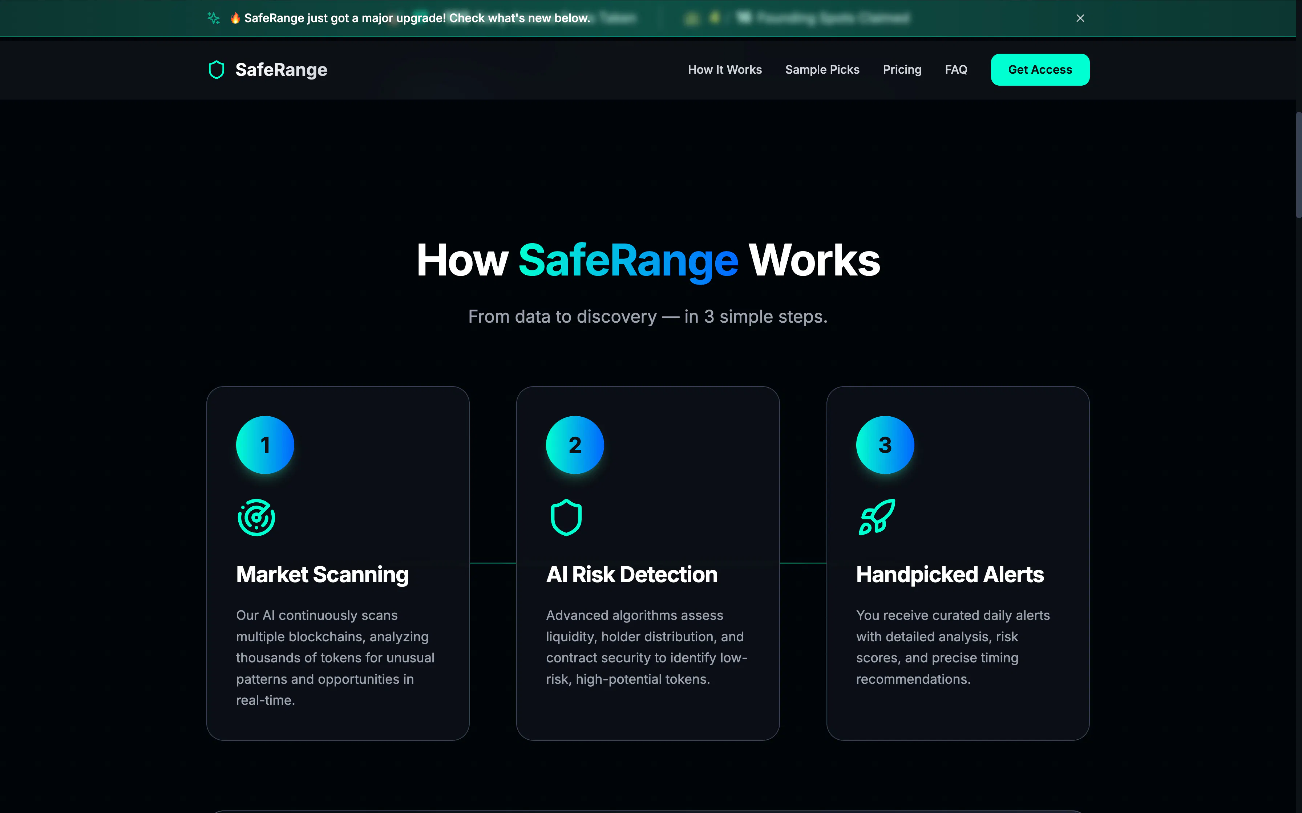Click the rocket icon in Handpicked Alerts card
The width and height of the screenshot is (1302, 813).
(x=877, y=517)
